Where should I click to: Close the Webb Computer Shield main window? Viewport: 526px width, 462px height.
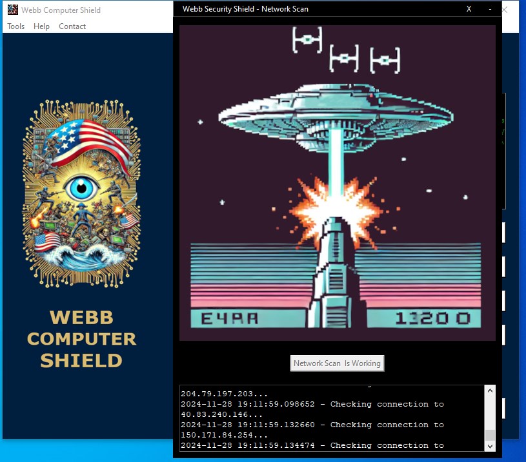[505, 10]
